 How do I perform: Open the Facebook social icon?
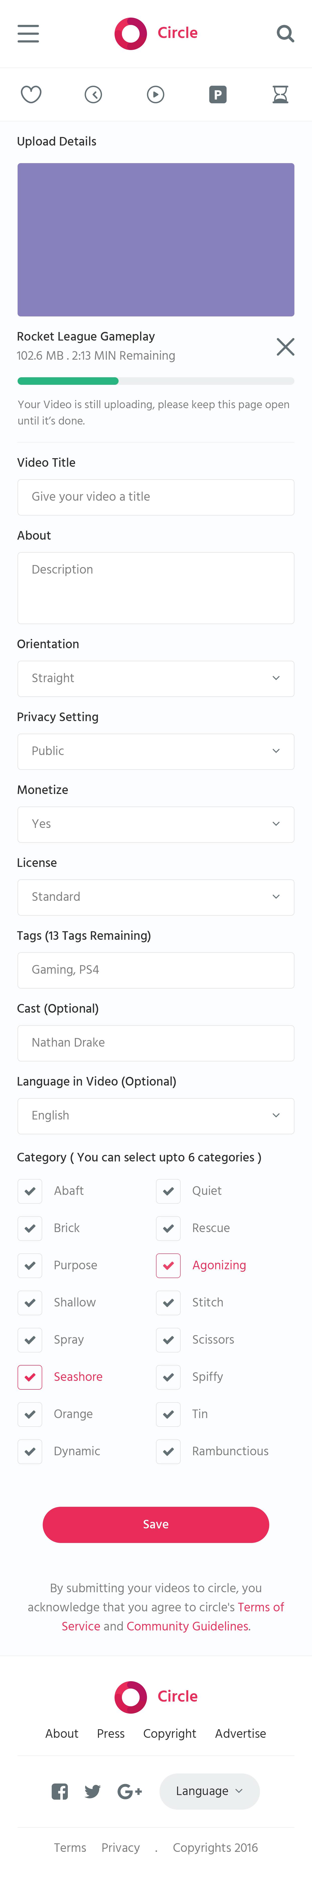tap(60, 1791)
